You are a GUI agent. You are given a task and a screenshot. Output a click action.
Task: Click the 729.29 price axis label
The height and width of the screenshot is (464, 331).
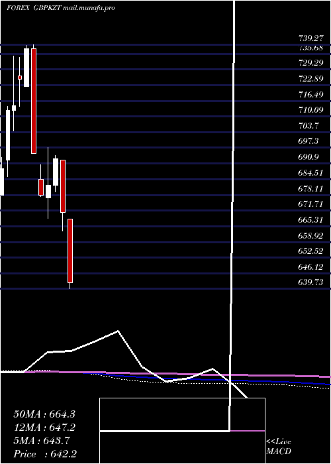click(x=310, y=63)
